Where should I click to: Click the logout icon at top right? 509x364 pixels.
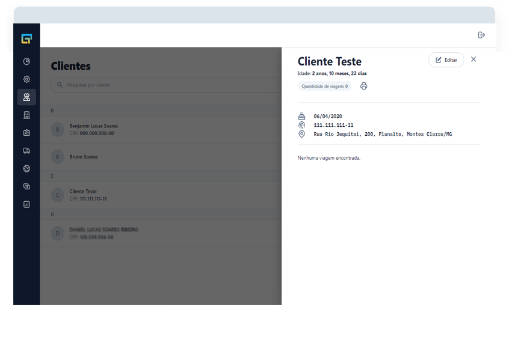tap(481, 35)
